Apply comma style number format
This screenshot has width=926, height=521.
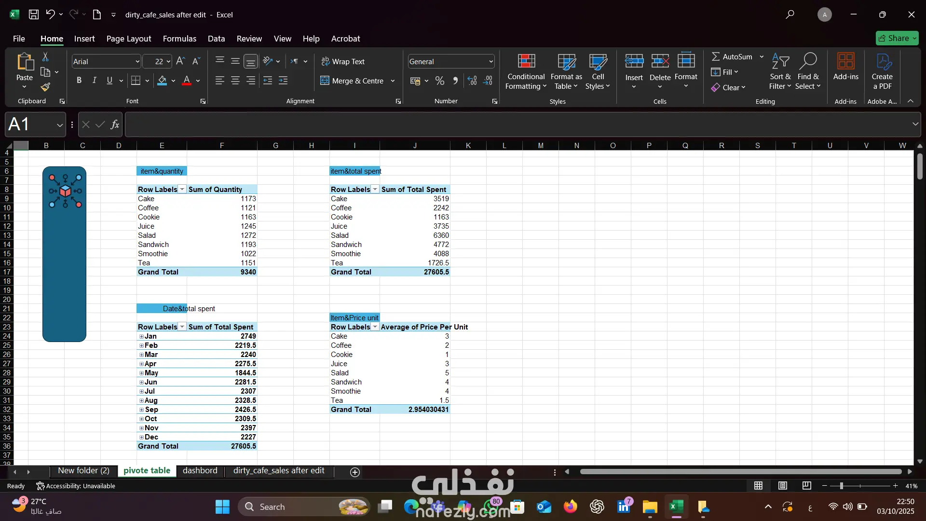[x=455, y=81]
